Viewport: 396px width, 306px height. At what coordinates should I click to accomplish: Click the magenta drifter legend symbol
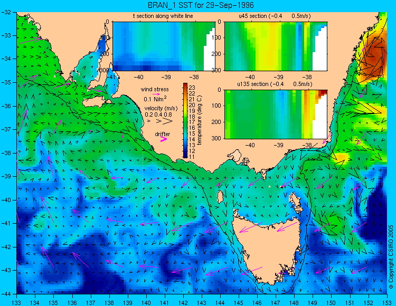pos(164,139)
